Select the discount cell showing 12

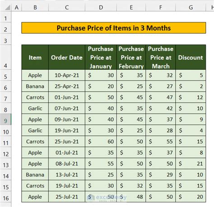pyautogui.click(x=191, y=97)
